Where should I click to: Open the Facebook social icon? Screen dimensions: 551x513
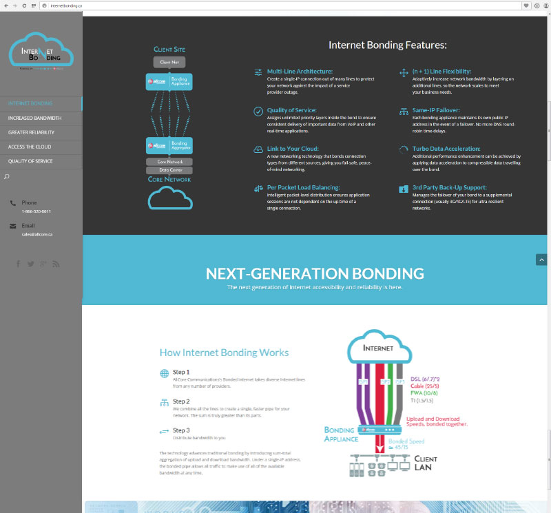[x=19, y=264]
